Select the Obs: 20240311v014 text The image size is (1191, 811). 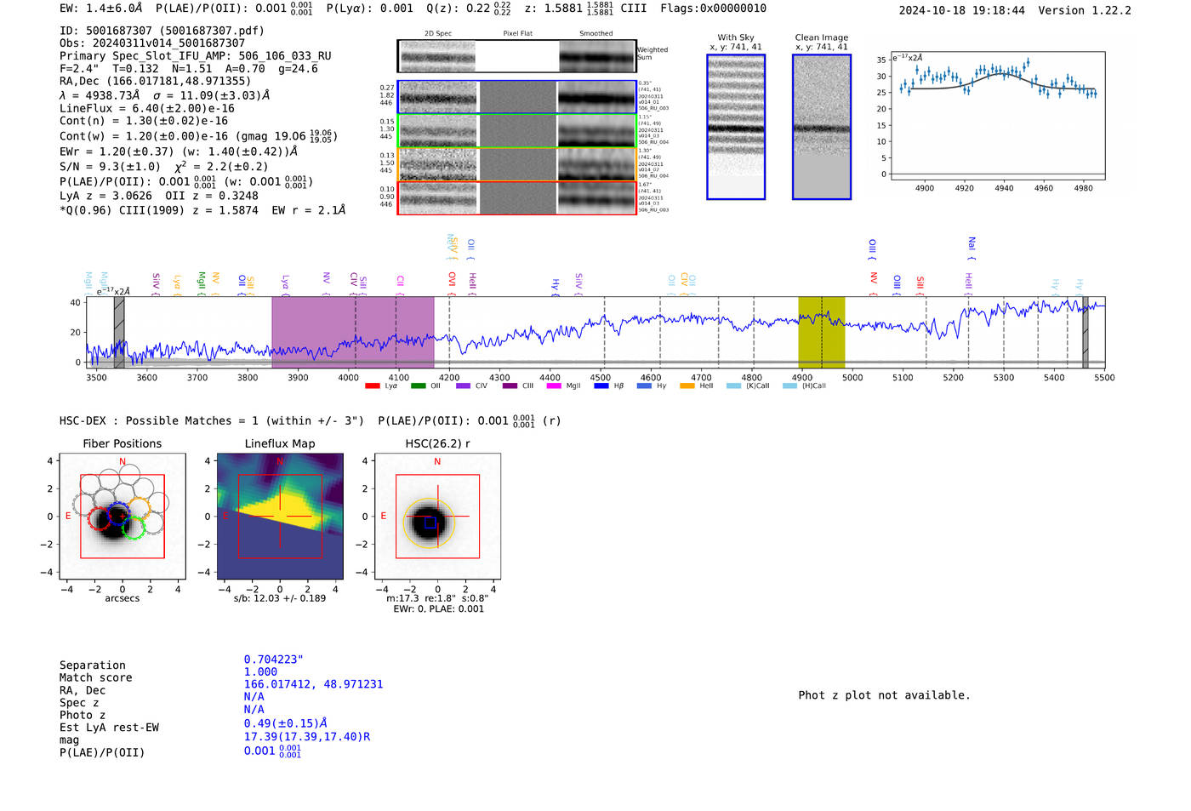click(152, 43)
